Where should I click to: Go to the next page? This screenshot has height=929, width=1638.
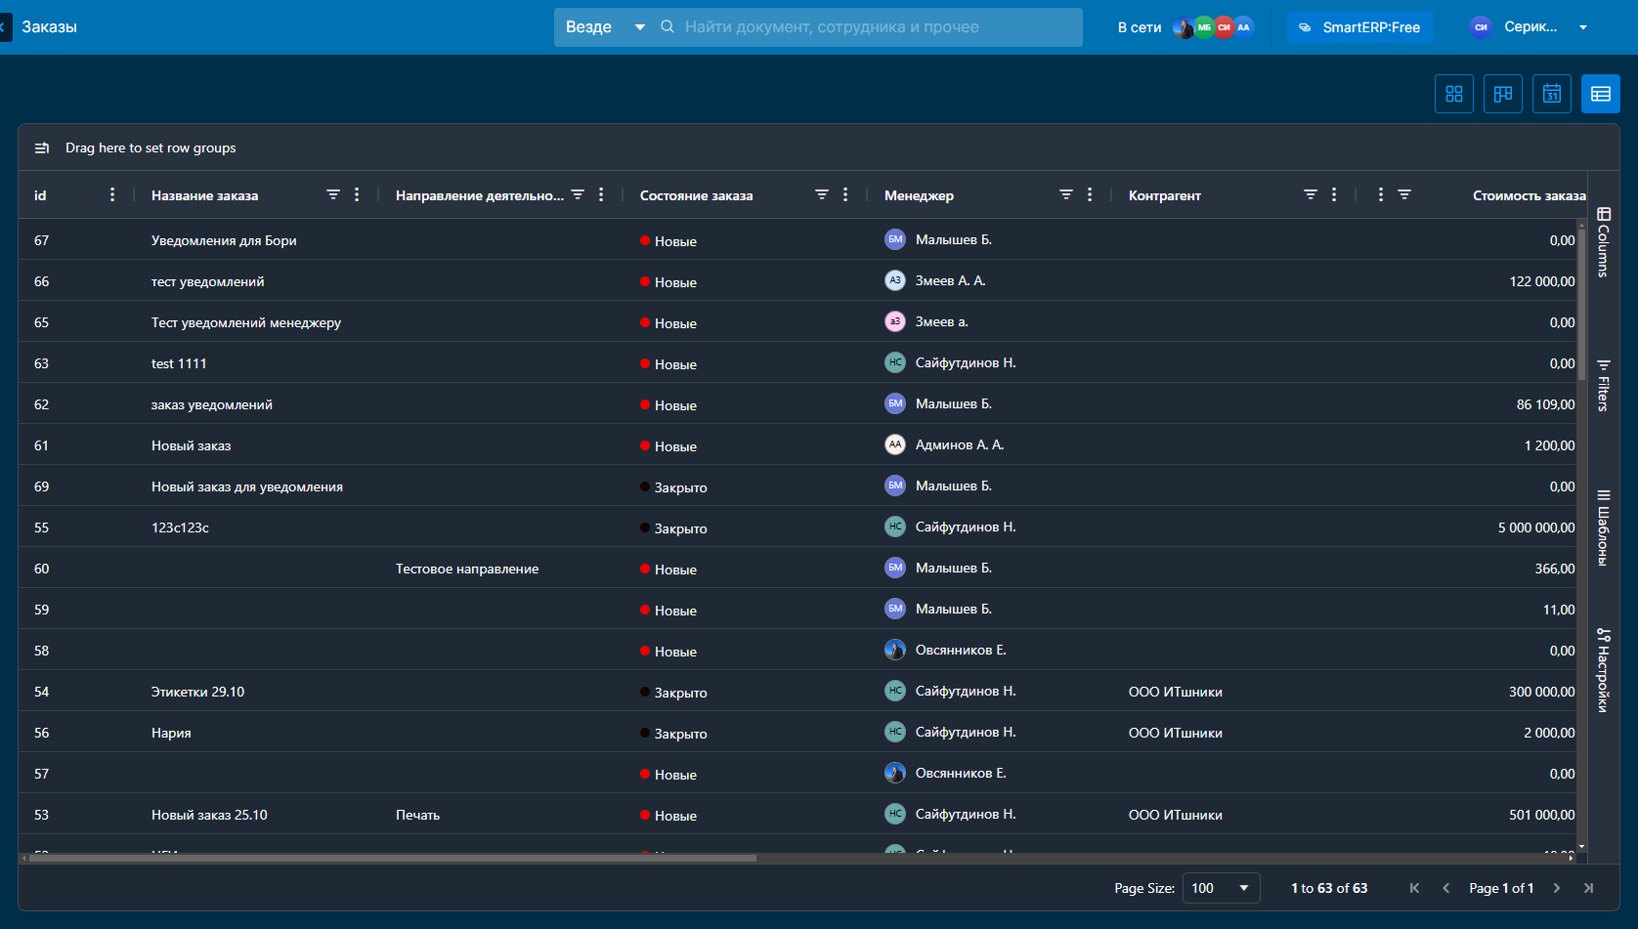(1557, 888)
